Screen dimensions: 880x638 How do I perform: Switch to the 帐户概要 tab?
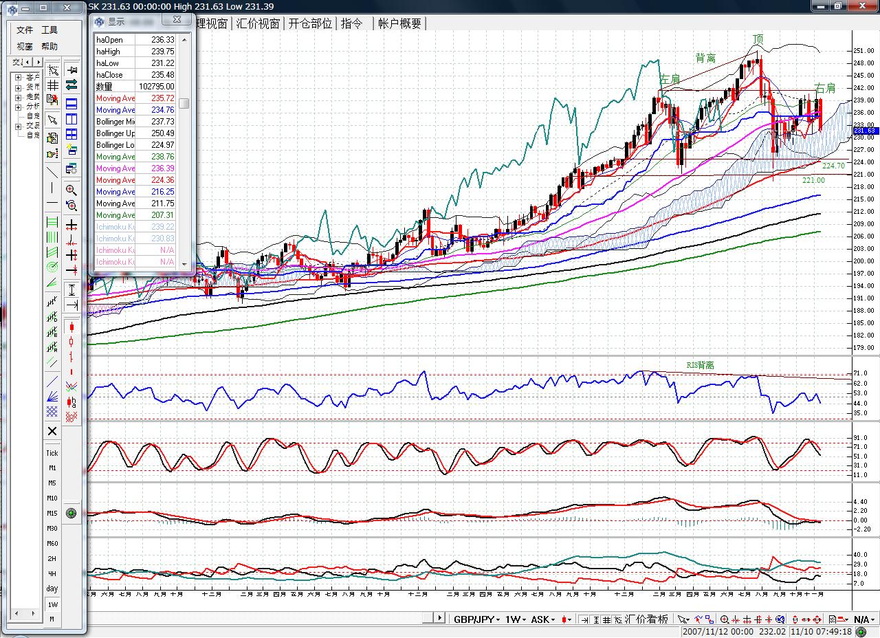(x=399, y=23)
